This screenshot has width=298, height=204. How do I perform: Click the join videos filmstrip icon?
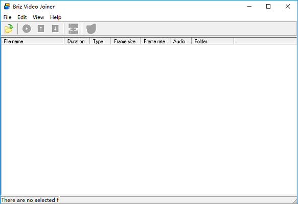pyautogui.click(x=73, y=29)
